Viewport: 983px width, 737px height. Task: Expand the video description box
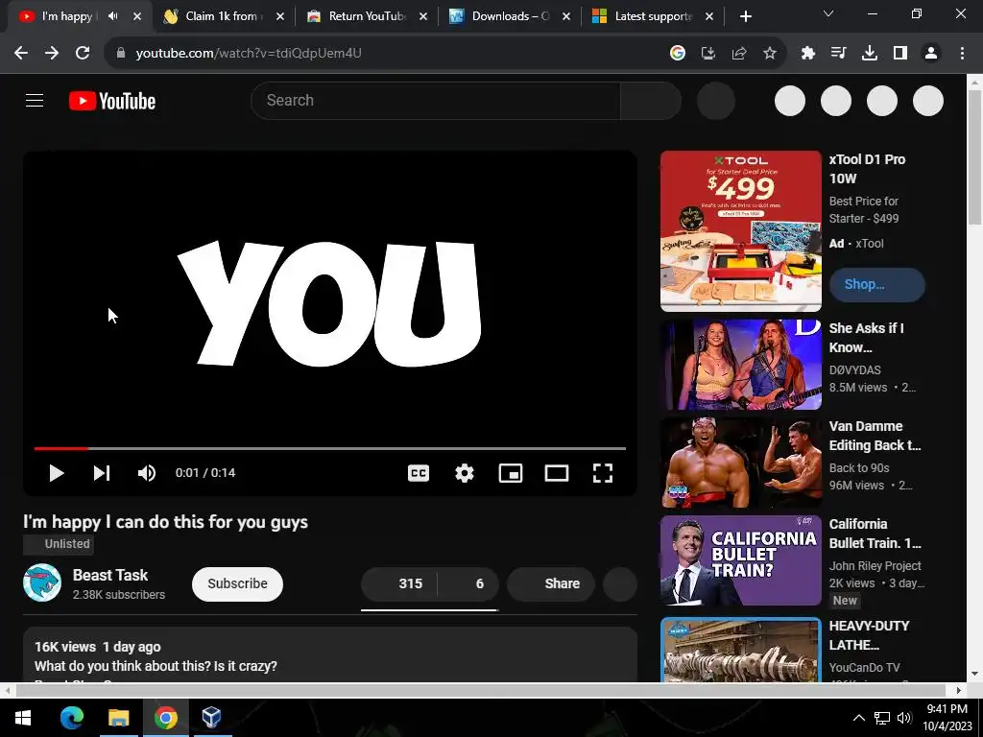[330, 654]
